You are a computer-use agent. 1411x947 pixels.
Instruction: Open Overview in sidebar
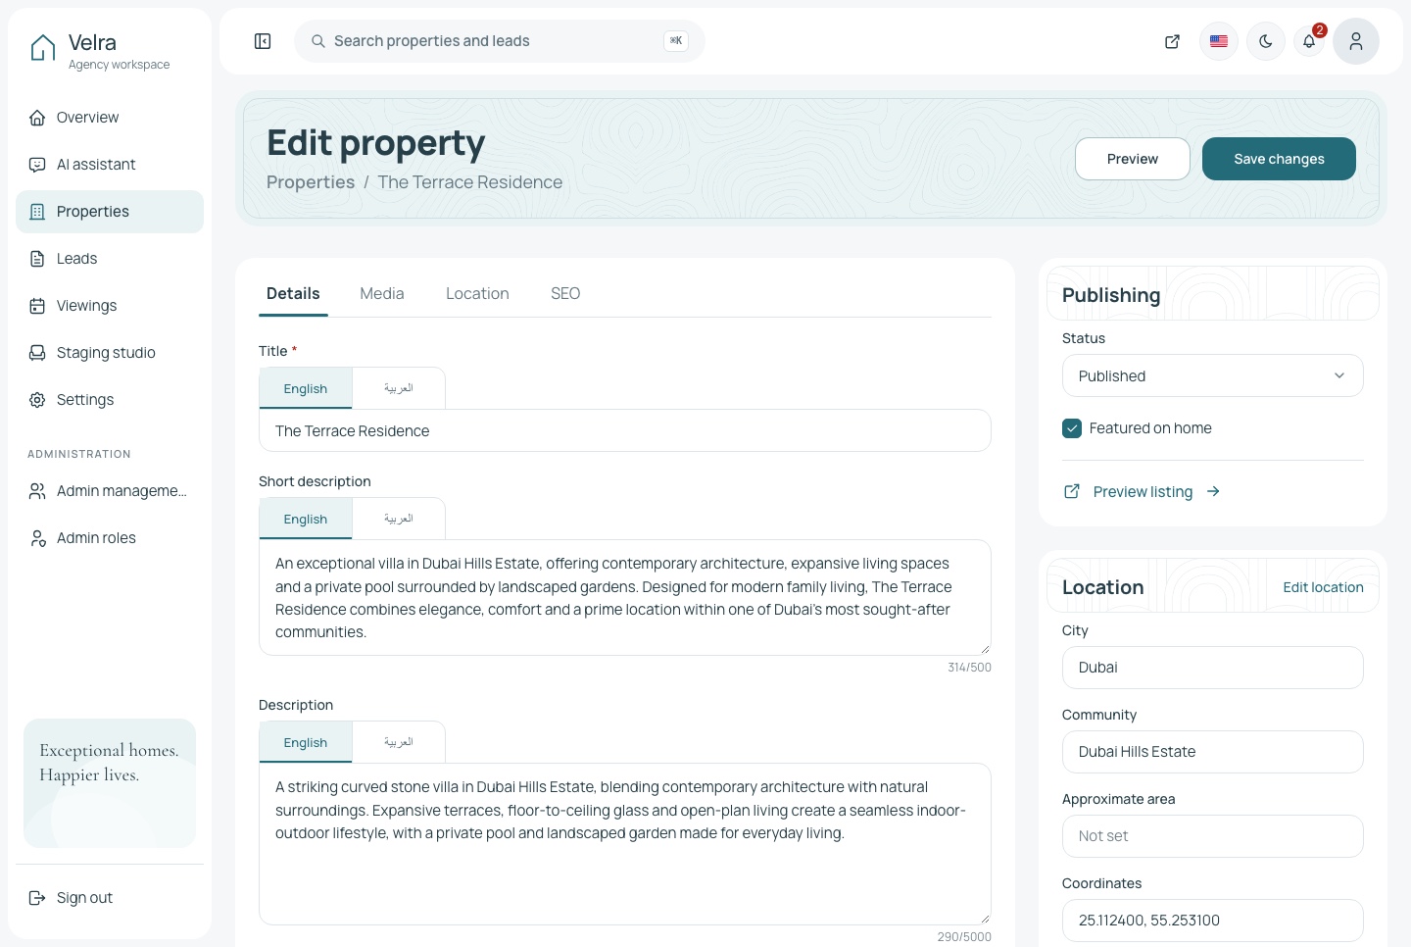pyautogui.click(x=110, y=118)
